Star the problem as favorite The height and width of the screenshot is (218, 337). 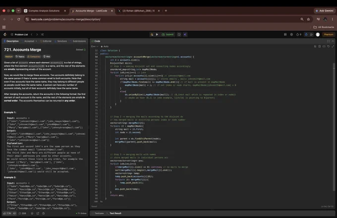click(x=32, y=213)
